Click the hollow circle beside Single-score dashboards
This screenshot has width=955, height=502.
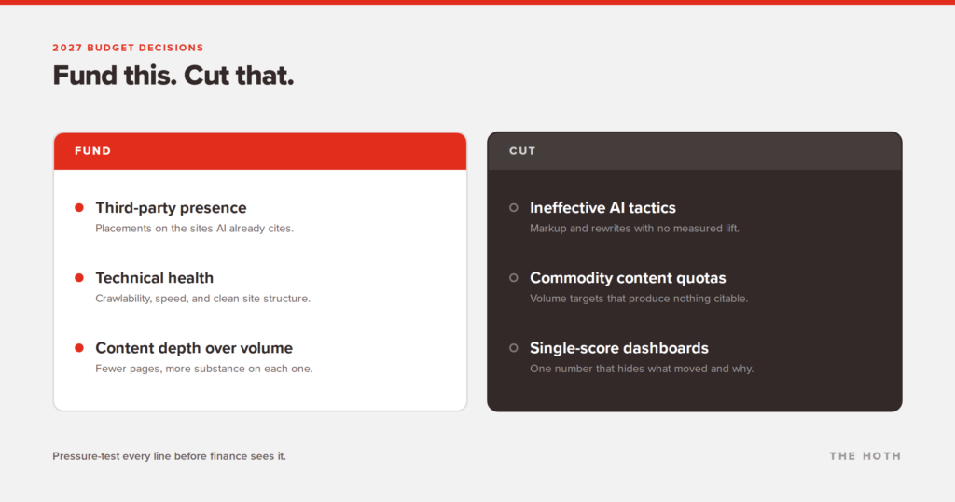pyautogui.click(x=514, y=348)
